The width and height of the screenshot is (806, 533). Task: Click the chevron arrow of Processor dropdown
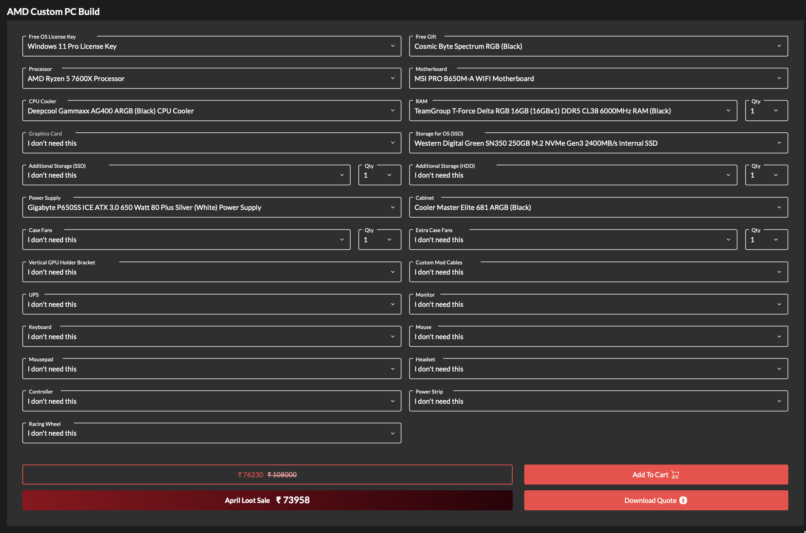tap(393, 78)
